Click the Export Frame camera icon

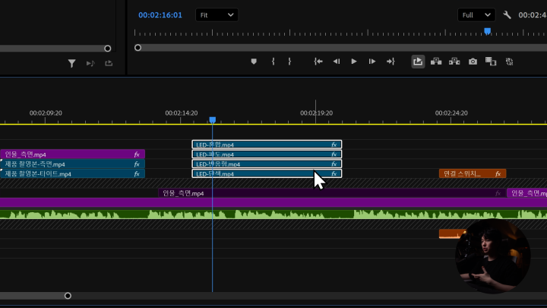(x=473, y=62)
